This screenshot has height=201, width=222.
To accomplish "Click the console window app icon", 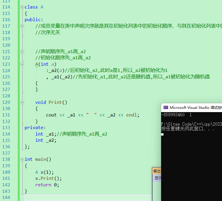I will (x=166, y=108).
